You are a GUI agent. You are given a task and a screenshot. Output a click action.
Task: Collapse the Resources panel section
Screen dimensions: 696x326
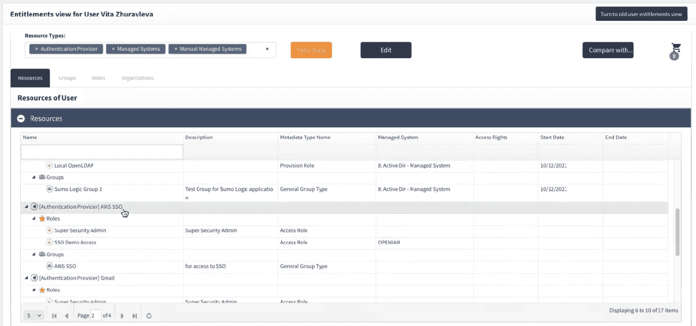click(21, 119)
